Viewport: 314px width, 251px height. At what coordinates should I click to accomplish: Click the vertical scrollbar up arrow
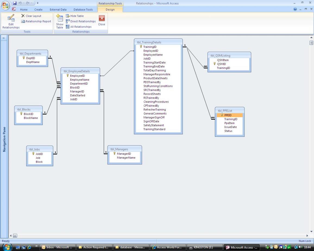[311, 37]
